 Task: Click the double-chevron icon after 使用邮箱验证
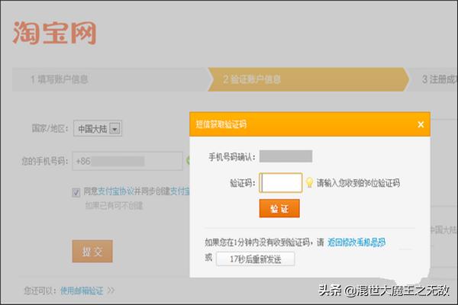click(111, 291)
